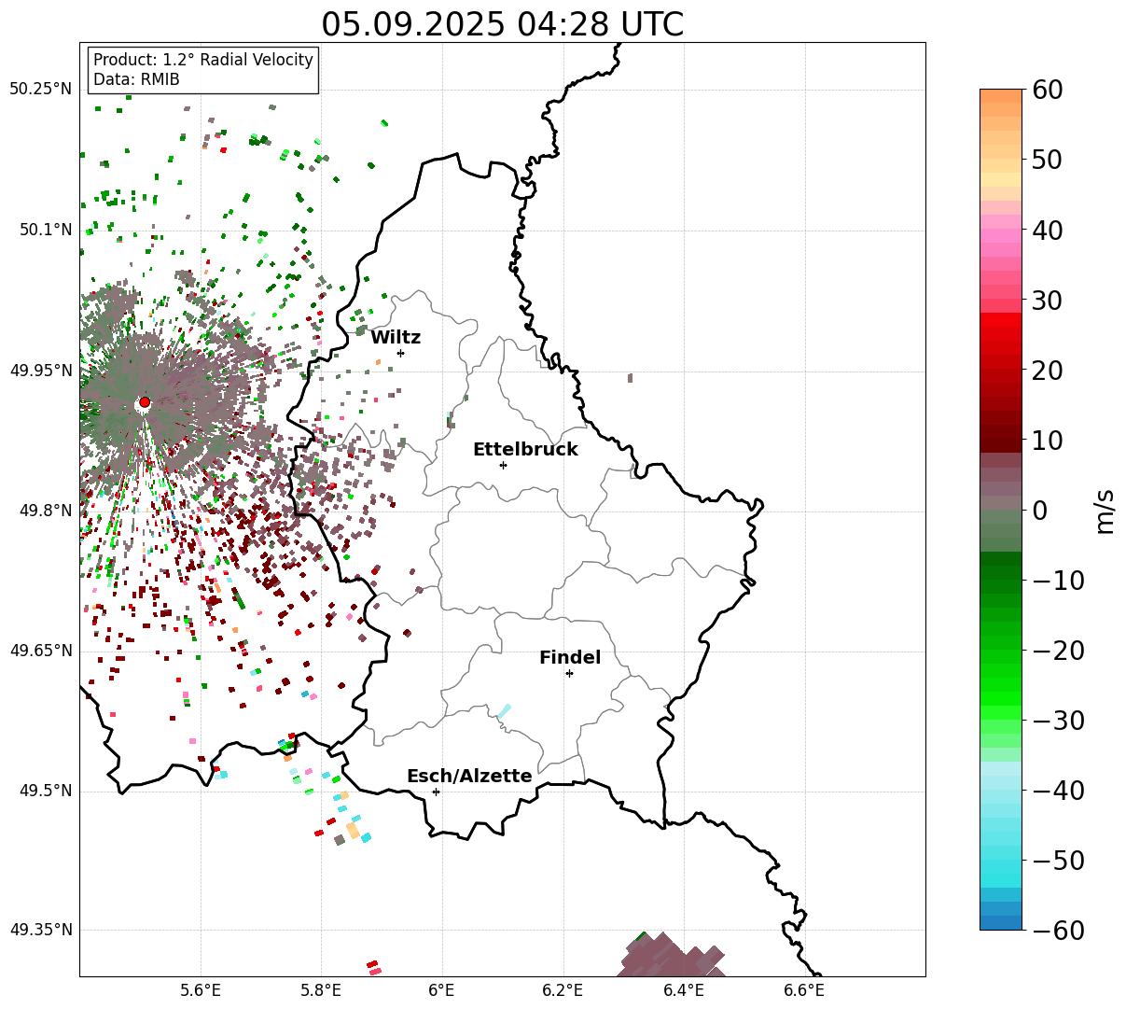Click the Wiltz label

[x=396, y=338]
